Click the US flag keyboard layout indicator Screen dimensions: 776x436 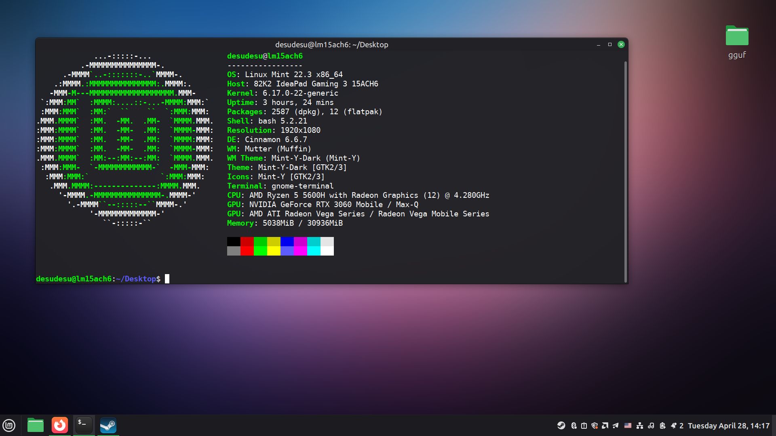(x=628, y=426)
